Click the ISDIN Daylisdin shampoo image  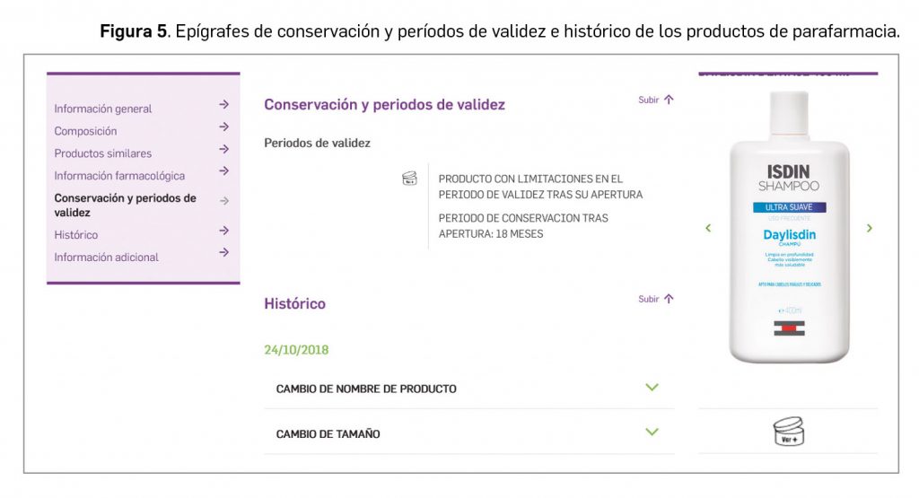788,229
